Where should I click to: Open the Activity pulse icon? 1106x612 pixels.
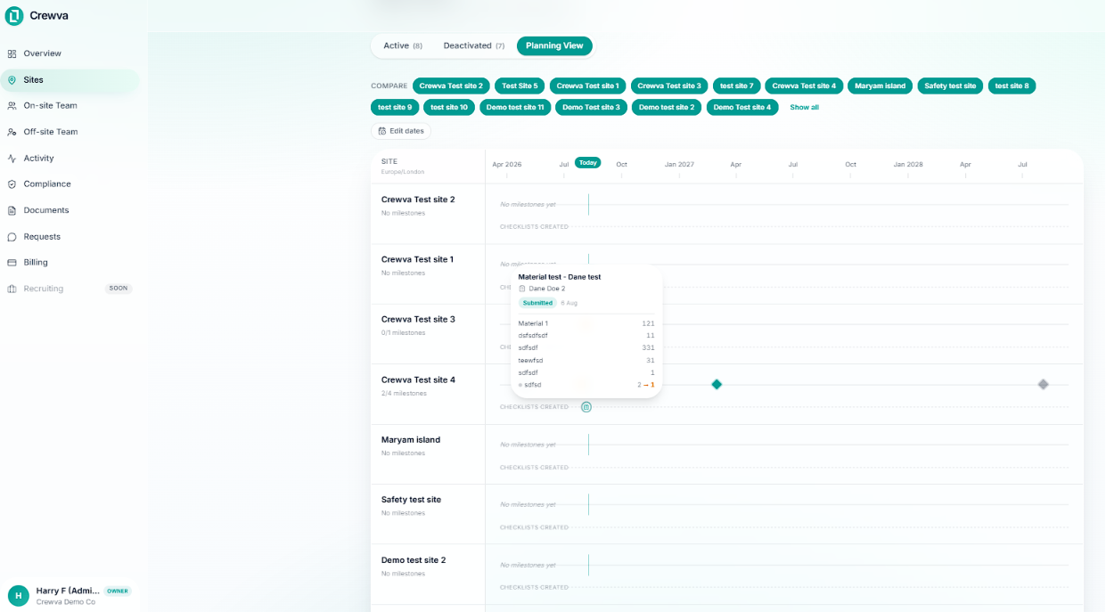[x=12, y=158]
